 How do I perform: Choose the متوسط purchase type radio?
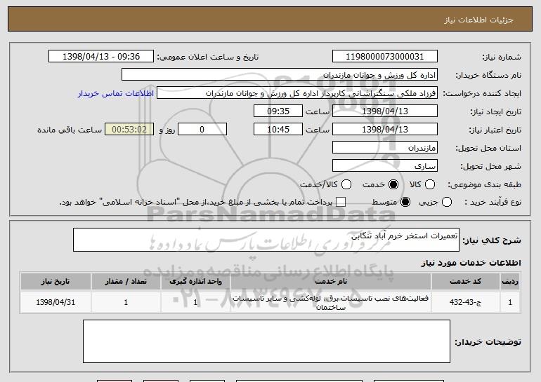point(405,202)
